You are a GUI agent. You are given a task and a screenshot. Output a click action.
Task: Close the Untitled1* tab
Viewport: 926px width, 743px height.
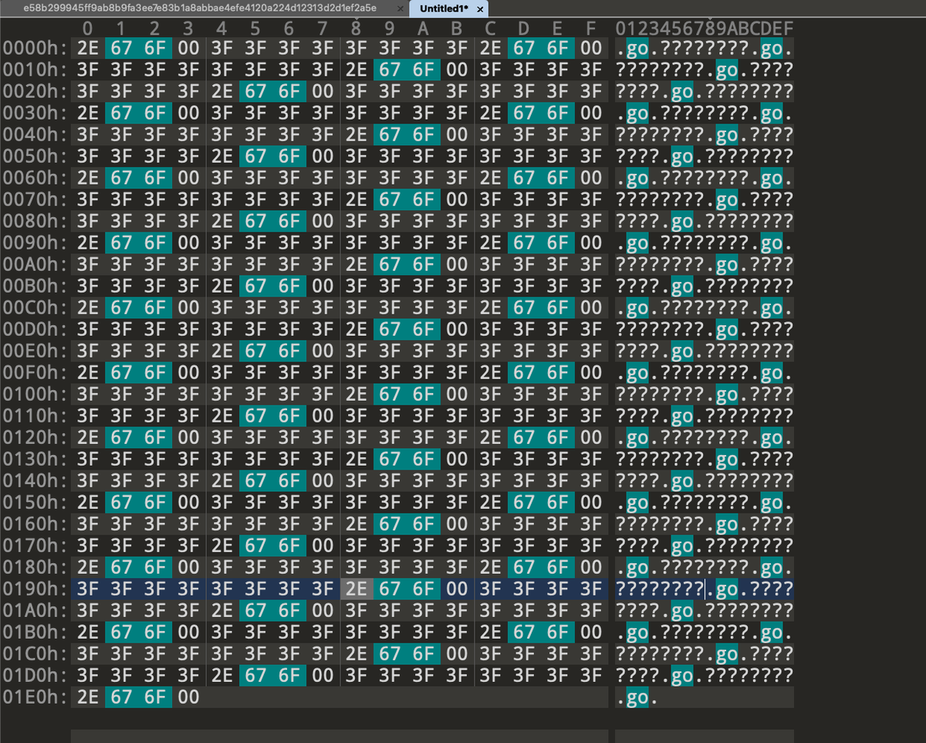(x=480, y=9)
